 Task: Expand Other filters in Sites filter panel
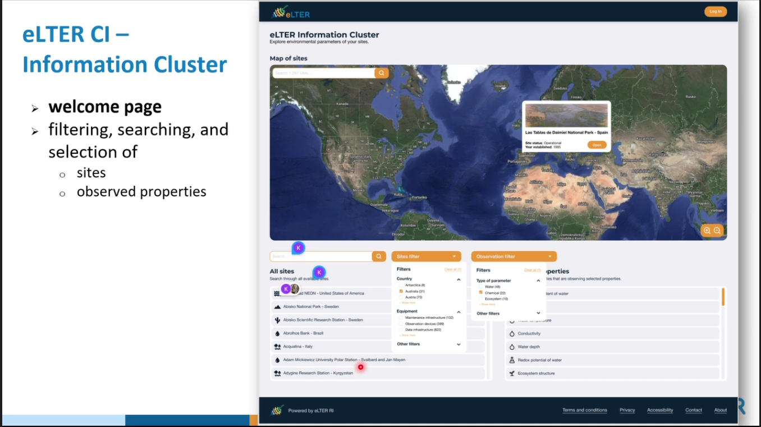click(x=459, y=345)
